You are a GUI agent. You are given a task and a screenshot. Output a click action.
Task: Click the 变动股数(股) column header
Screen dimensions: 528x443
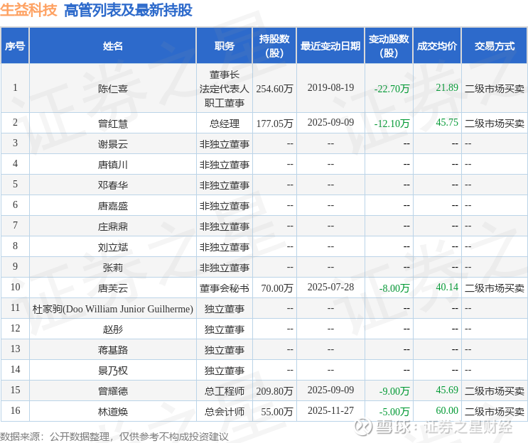pos(389,46)
